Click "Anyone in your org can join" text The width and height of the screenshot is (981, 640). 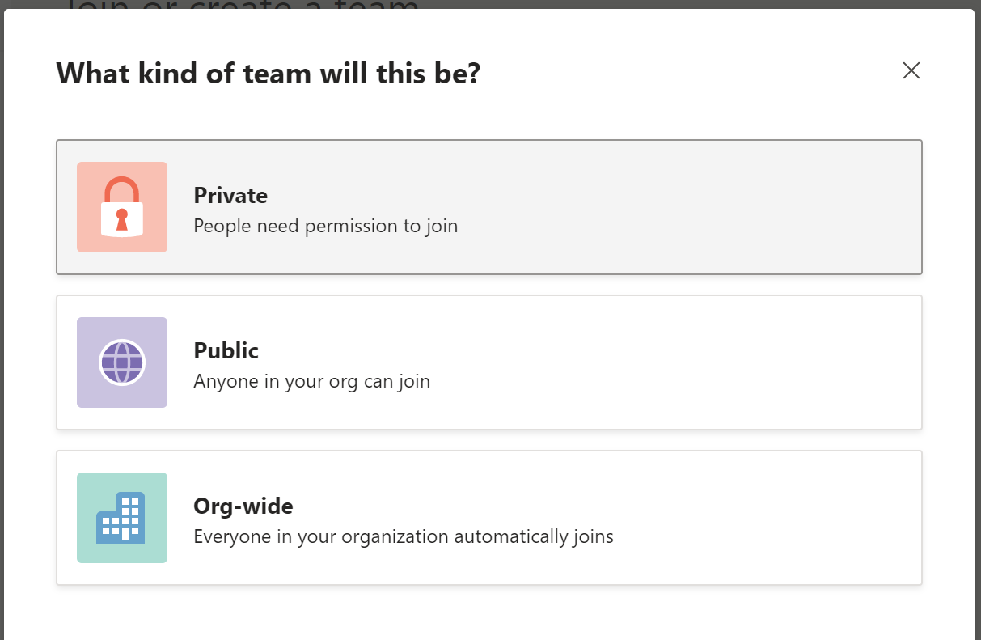pos(312,381)
